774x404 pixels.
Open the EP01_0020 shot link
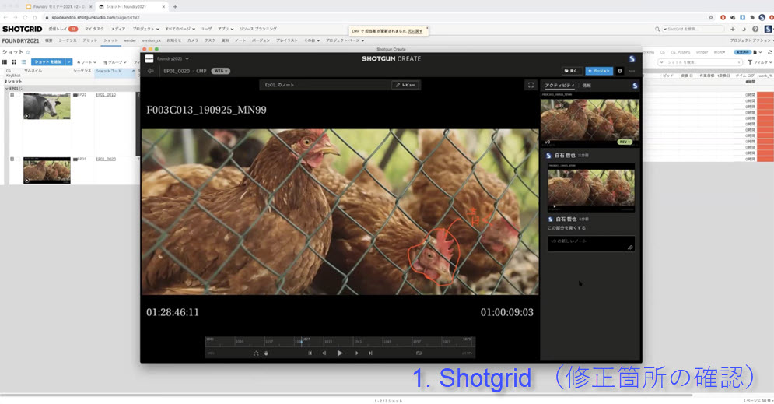coord(106,159)
